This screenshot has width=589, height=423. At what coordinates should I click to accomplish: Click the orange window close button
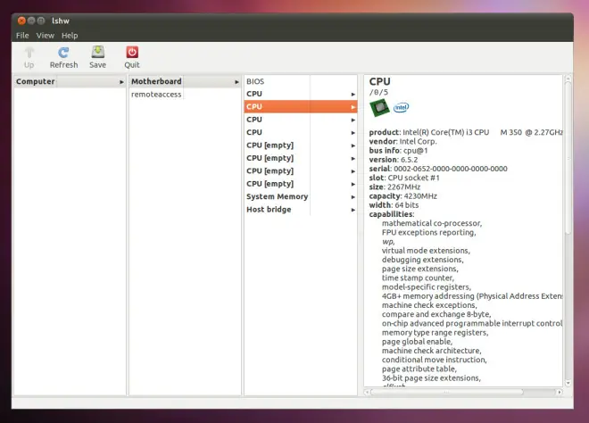coord(21,21)
